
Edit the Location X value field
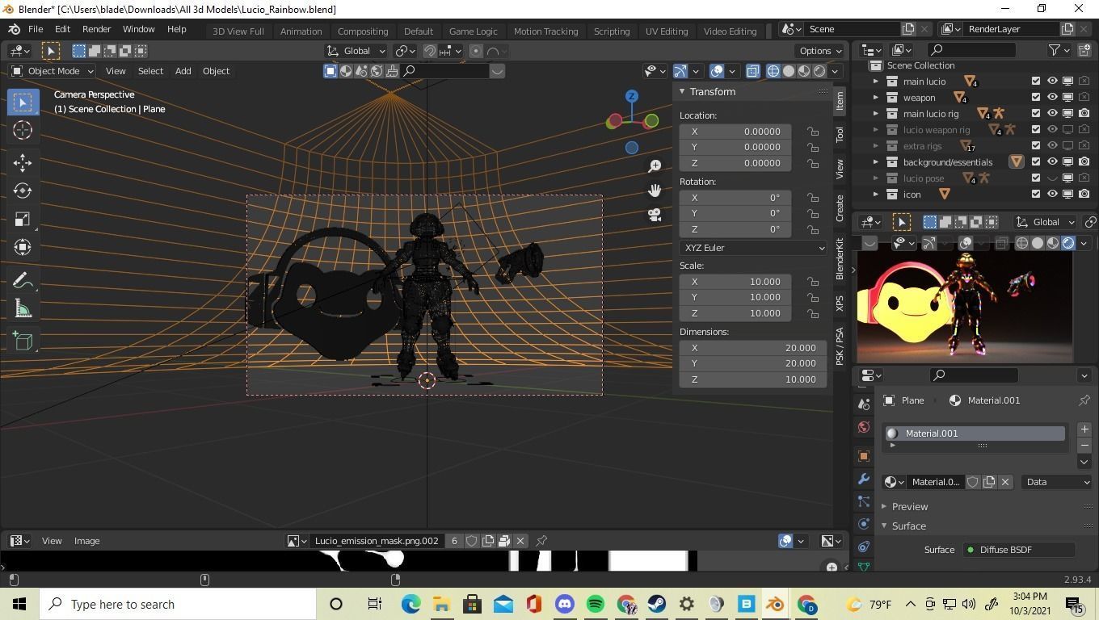735,132
